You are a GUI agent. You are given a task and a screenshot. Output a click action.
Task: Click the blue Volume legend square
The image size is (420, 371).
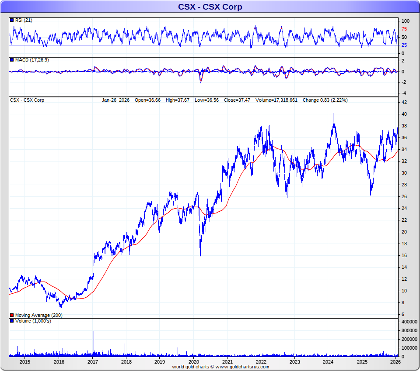[x=12, y=321]
